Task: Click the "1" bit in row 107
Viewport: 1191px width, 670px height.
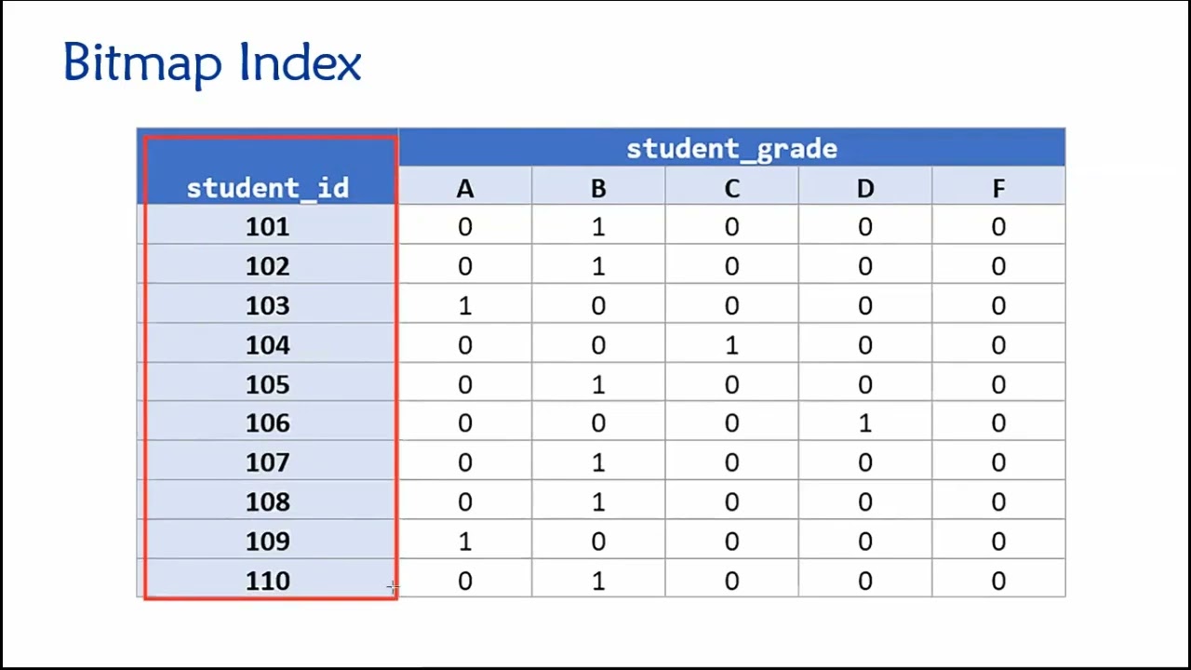Action: pos(598,462)
